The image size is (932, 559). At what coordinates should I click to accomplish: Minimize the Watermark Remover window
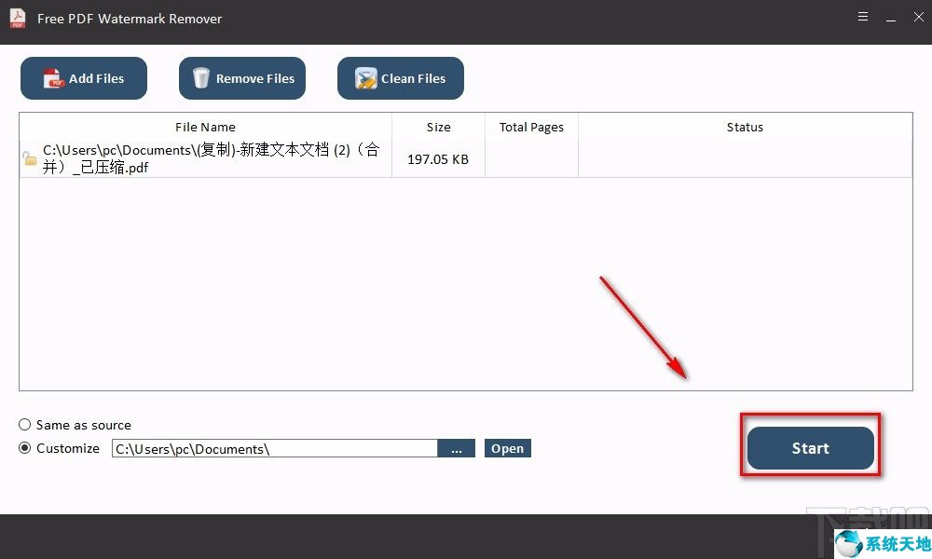[x=891, y=19]
